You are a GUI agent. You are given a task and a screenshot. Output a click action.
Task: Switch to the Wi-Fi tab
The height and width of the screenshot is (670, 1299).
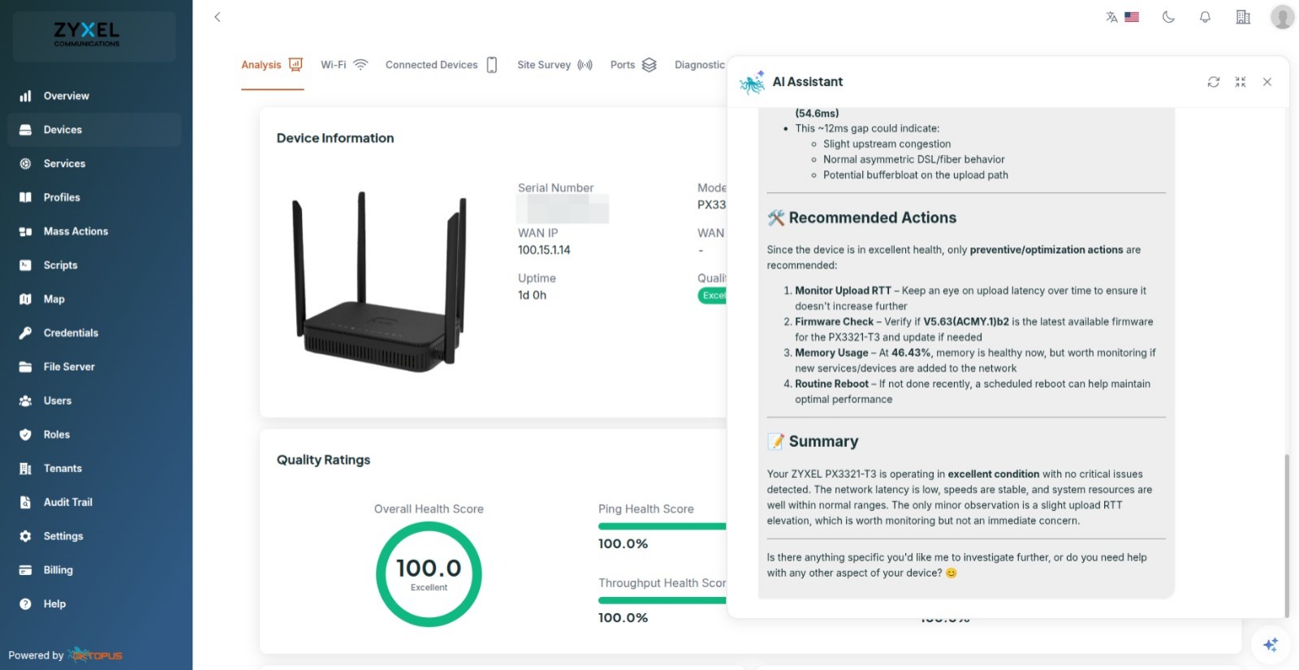[x=344, y=65]
